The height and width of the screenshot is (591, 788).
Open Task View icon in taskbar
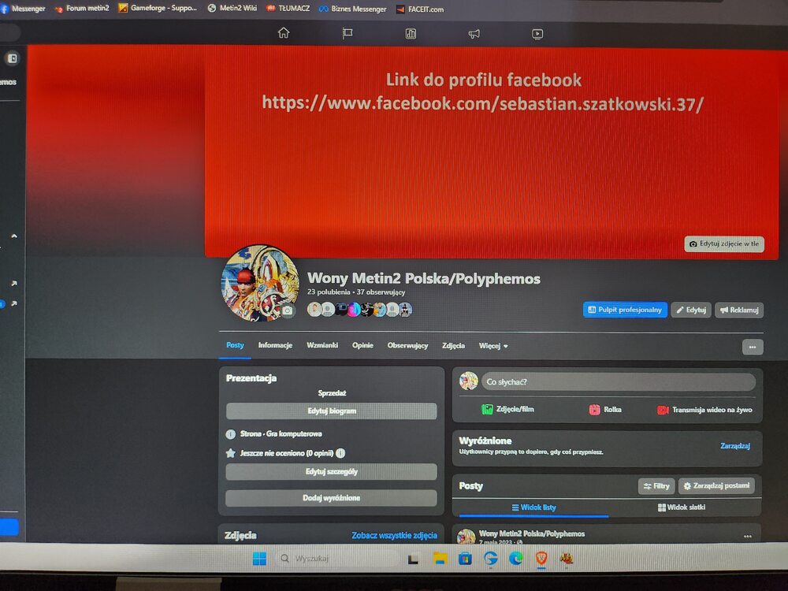pyautogui.click(x=413, y=559)
